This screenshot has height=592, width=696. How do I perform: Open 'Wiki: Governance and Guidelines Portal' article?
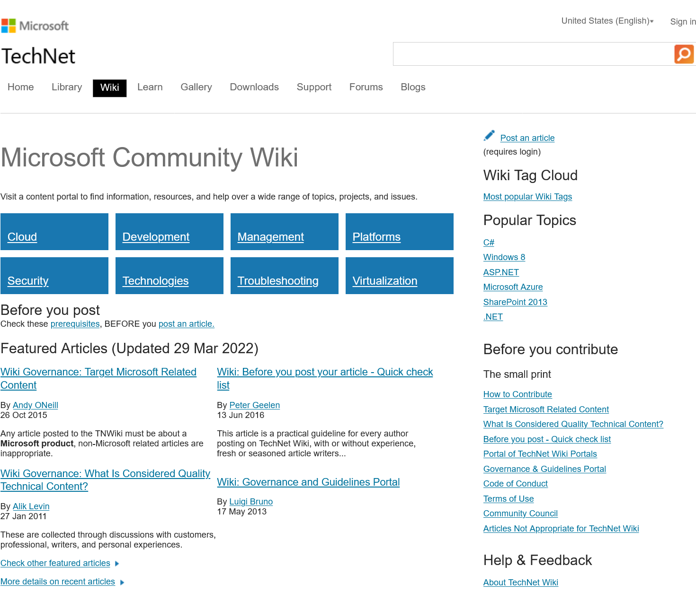[x=308, y=482]
